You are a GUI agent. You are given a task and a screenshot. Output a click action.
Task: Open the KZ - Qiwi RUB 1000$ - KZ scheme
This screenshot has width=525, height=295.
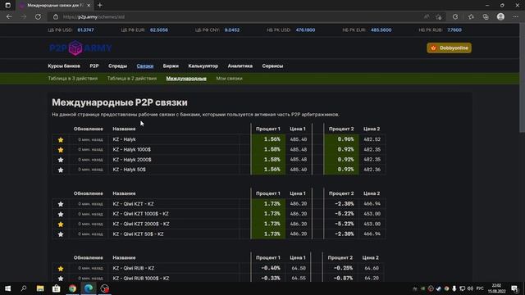point(140,279)
